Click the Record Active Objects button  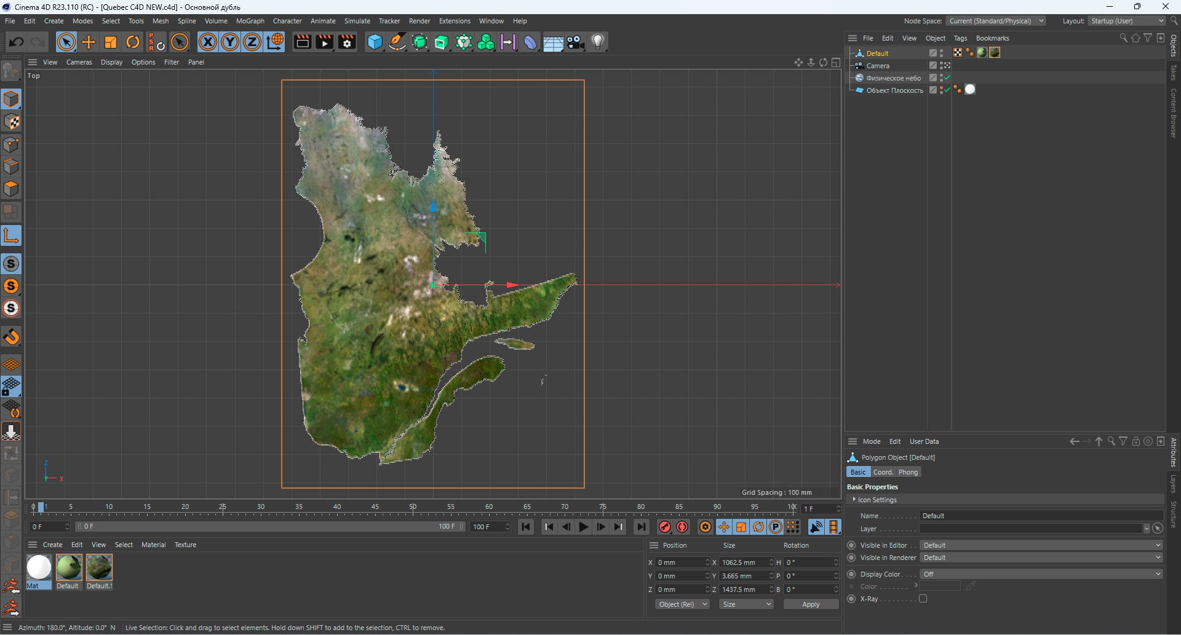(x=665, y=527)
